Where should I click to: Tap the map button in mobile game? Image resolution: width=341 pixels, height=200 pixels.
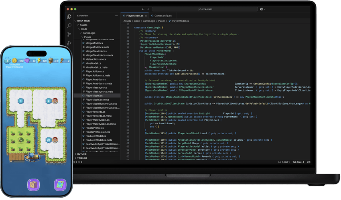60,185
